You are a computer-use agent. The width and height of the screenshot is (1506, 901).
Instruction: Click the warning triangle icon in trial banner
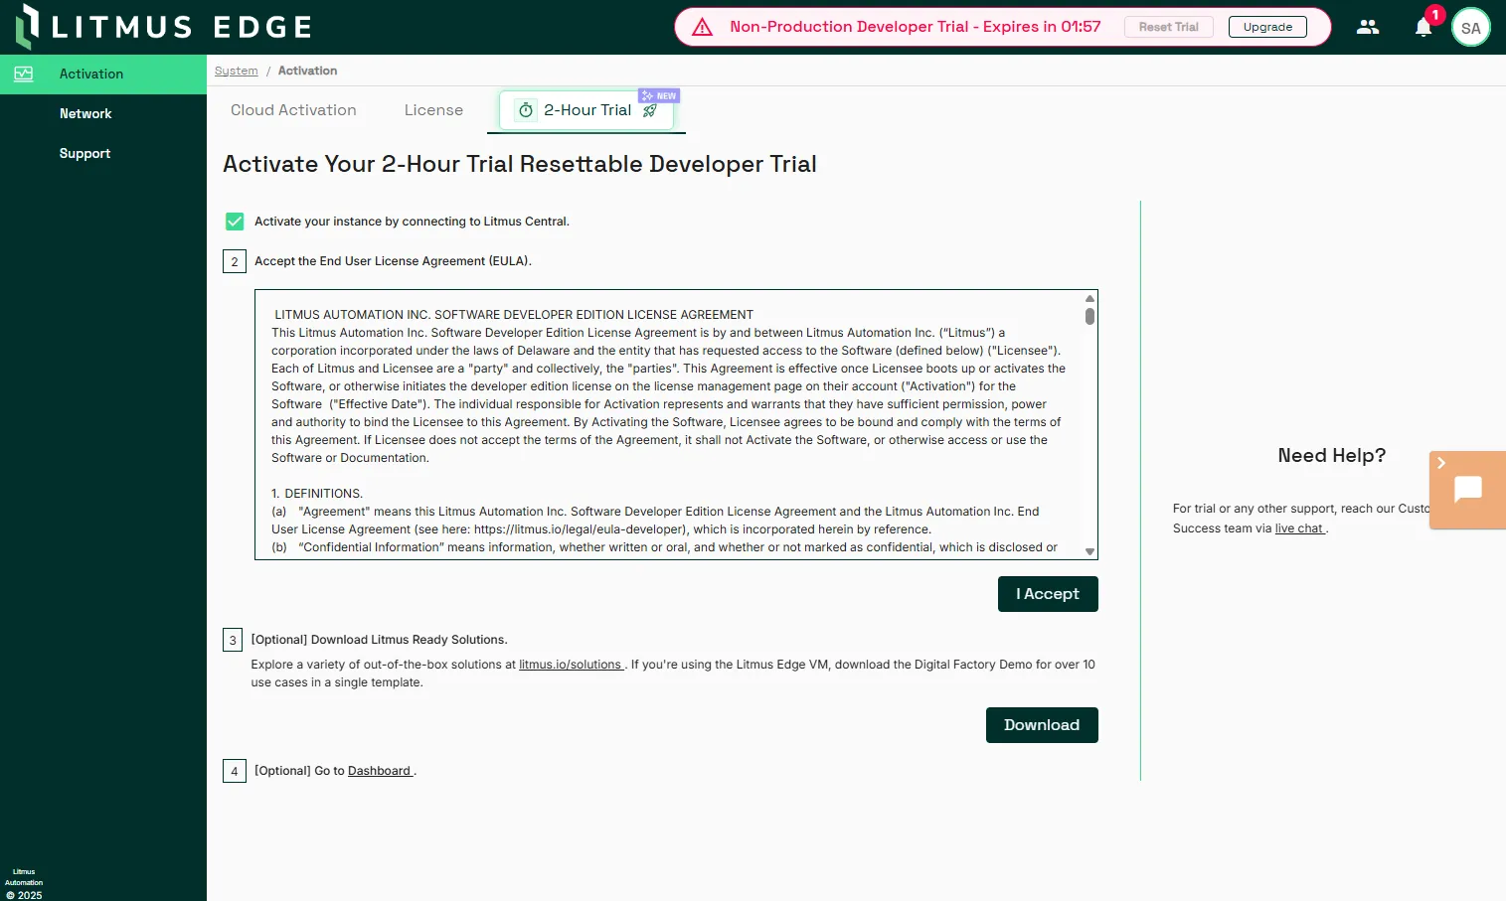pyautogui.click(x=702, y=27)
